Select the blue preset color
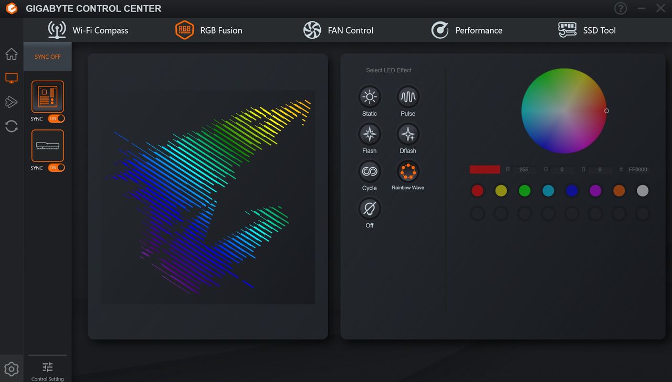Viewport: 672px width, 382px height. click(x=572, y=191)
